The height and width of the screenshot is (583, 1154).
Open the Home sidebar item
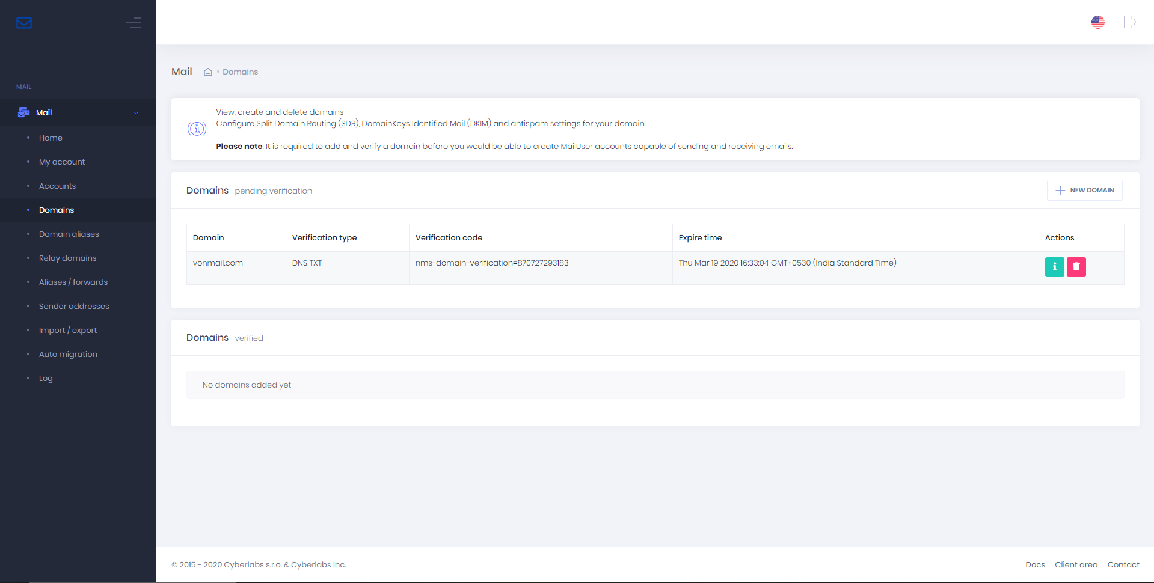tap(51, 138)
